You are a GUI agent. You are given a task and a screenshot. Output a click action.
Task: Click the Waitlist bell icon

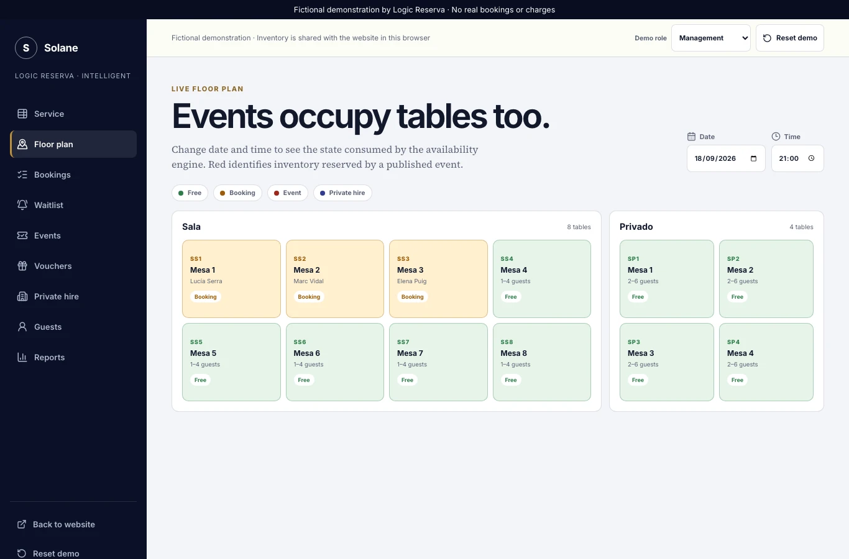coord(22,205)
